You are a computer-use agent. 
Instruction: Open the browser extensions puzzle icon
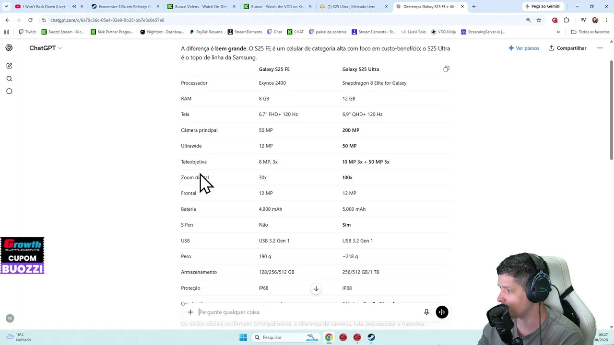(x=567, y=20)
